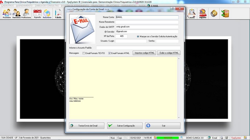Check Email Formato TEXTO checkbox

[84, 53]
